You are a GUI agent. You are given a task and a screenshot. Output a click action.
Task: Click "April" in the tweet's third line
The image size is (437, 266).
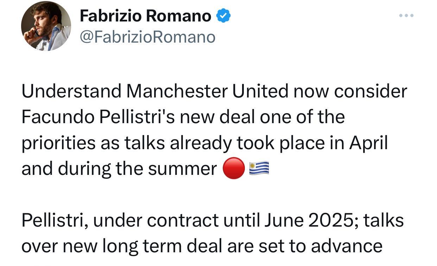click(x=368, y=144)
